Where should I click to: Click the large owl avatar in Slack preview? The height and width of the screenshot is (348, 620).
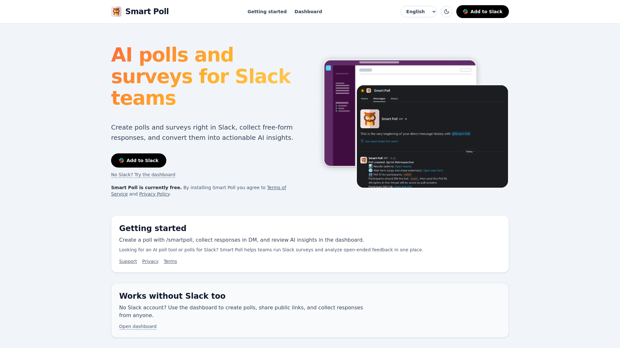370,119
